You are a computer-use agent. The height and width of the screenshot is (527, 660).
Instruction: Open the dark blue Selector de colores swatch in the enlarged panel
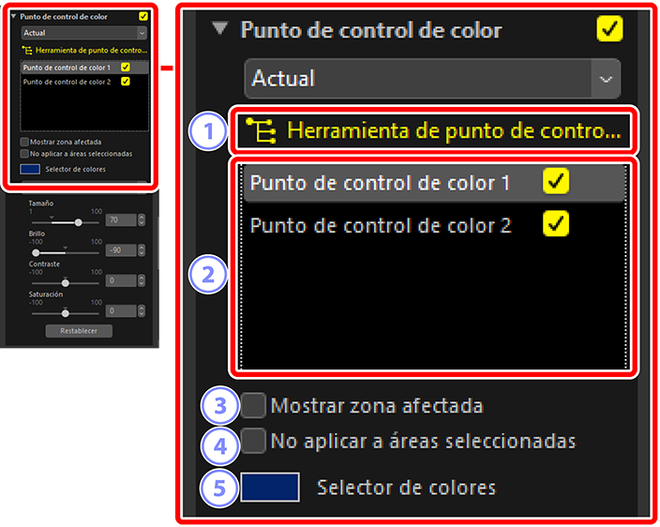click(x=270, y=488)
